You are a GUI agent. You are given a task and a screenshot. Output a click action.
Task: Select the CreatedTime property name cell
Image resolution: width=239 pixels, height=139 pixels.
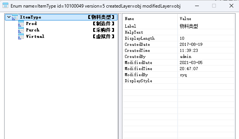(150, 50)
